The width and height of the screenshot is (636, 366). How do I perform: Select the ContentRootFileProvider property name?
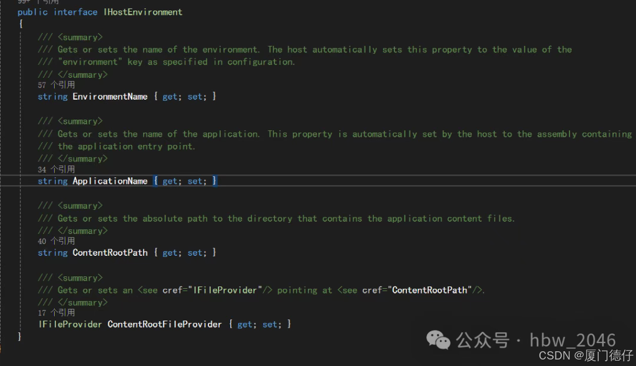pyautogui.click(x=165, y=324)
